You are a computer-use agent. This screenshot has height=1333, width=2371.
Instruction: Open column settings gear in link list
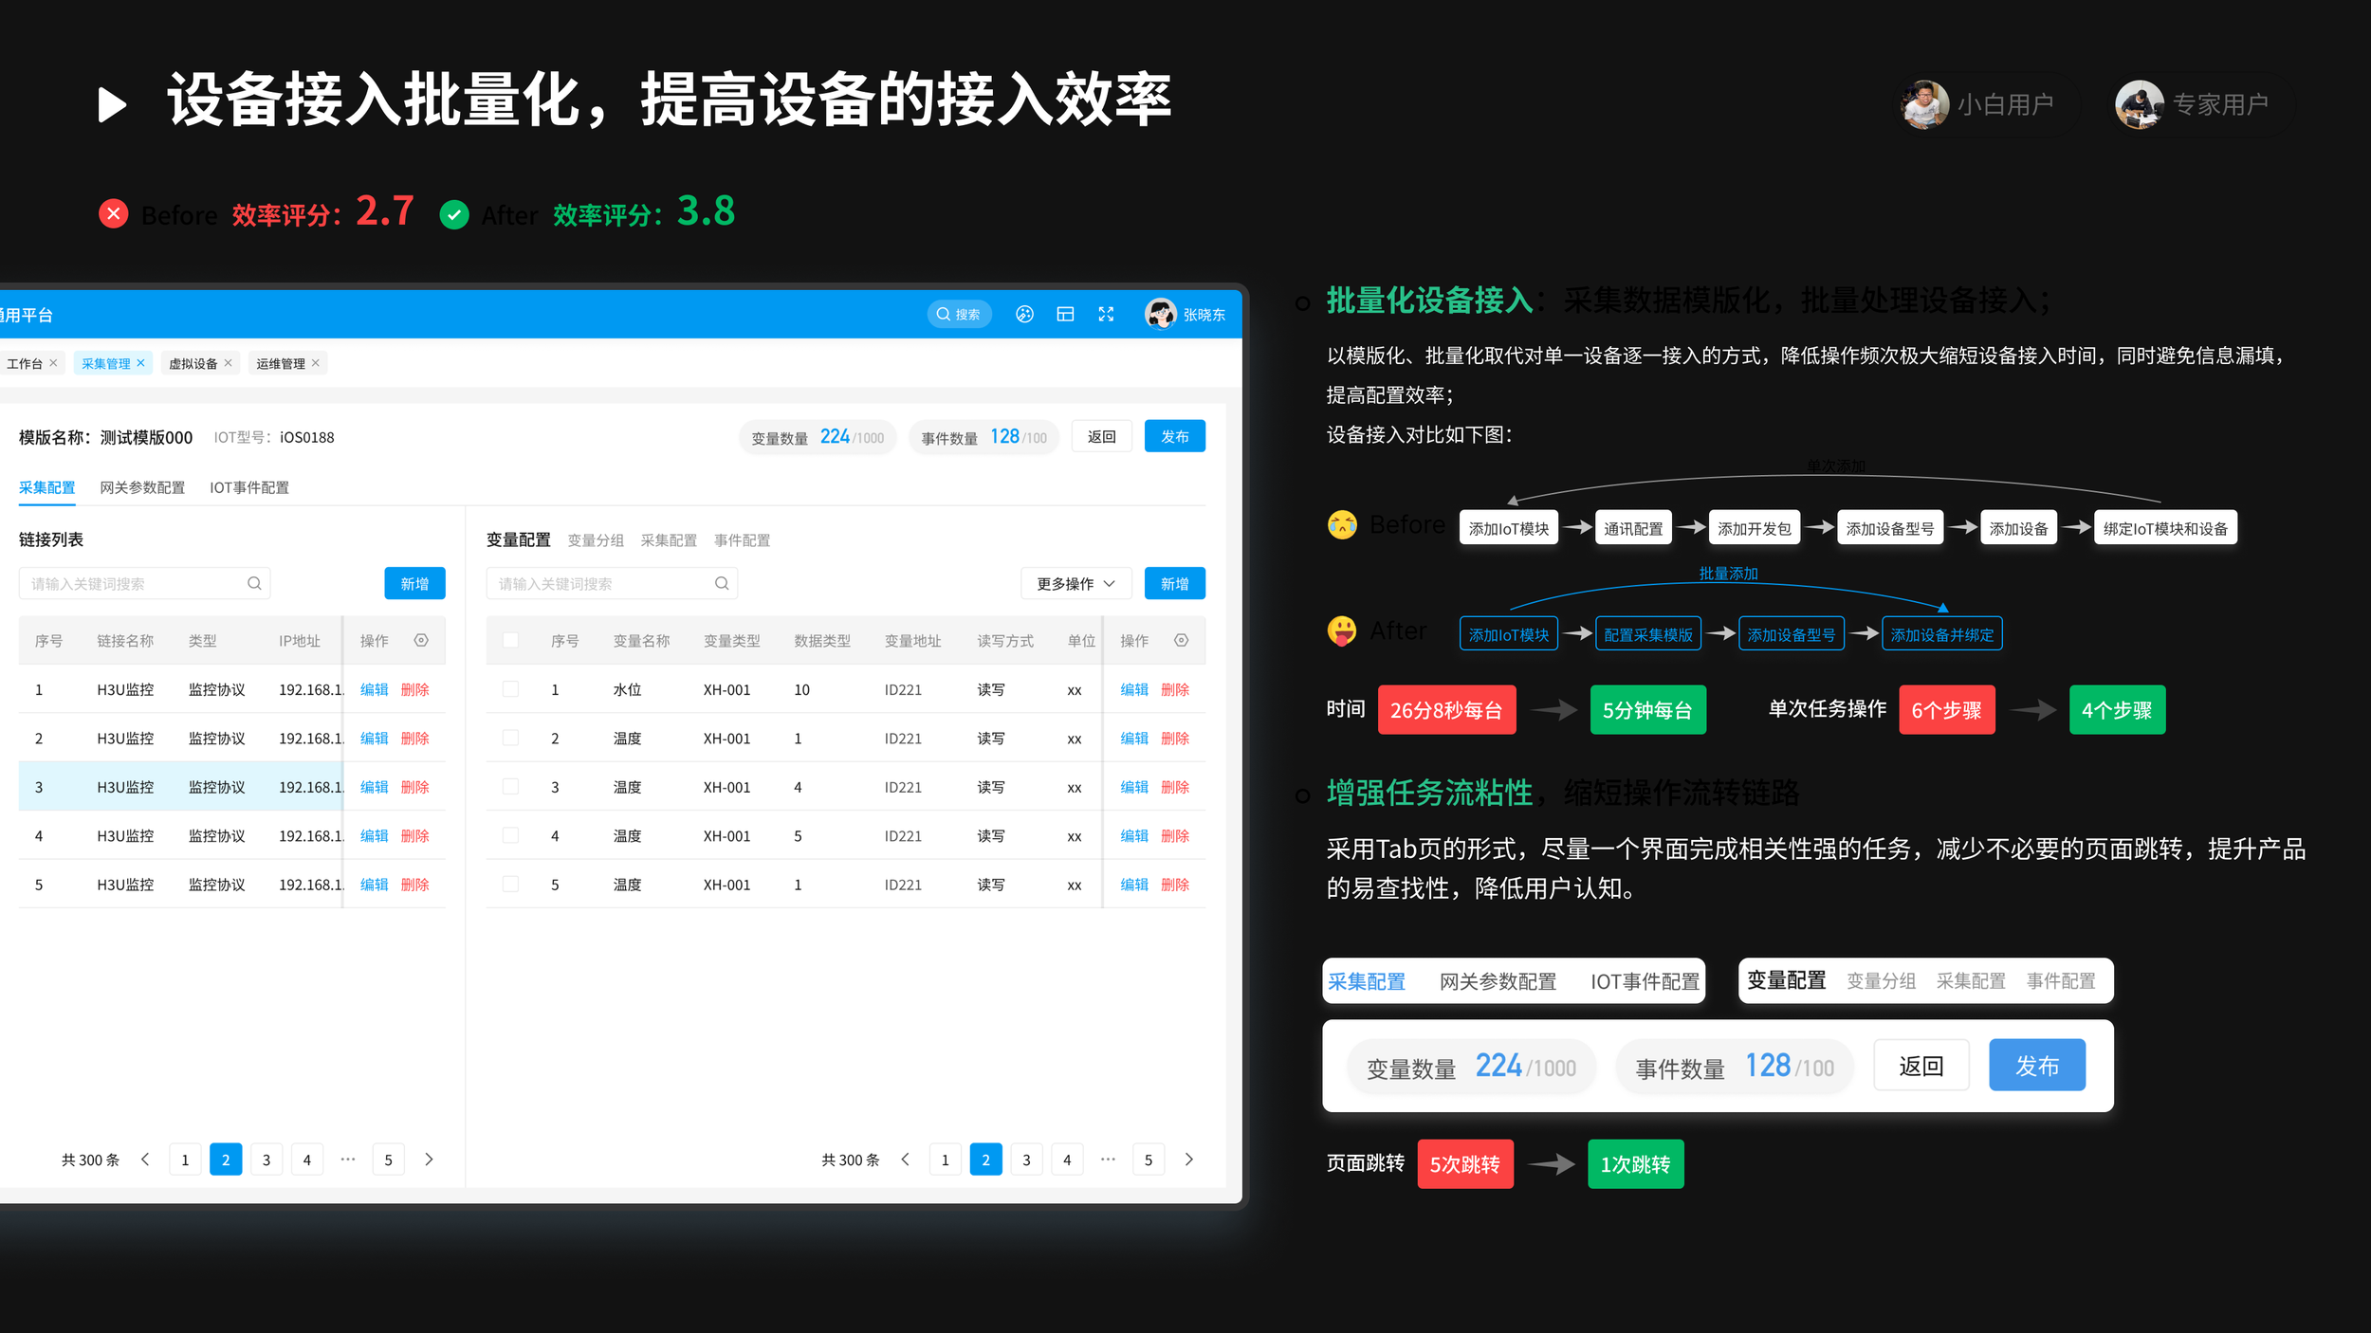point(421,641)
